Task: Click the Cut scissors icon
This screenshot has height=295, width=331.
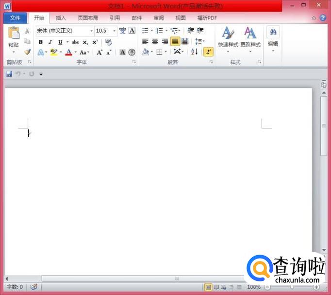Action: 27,31
